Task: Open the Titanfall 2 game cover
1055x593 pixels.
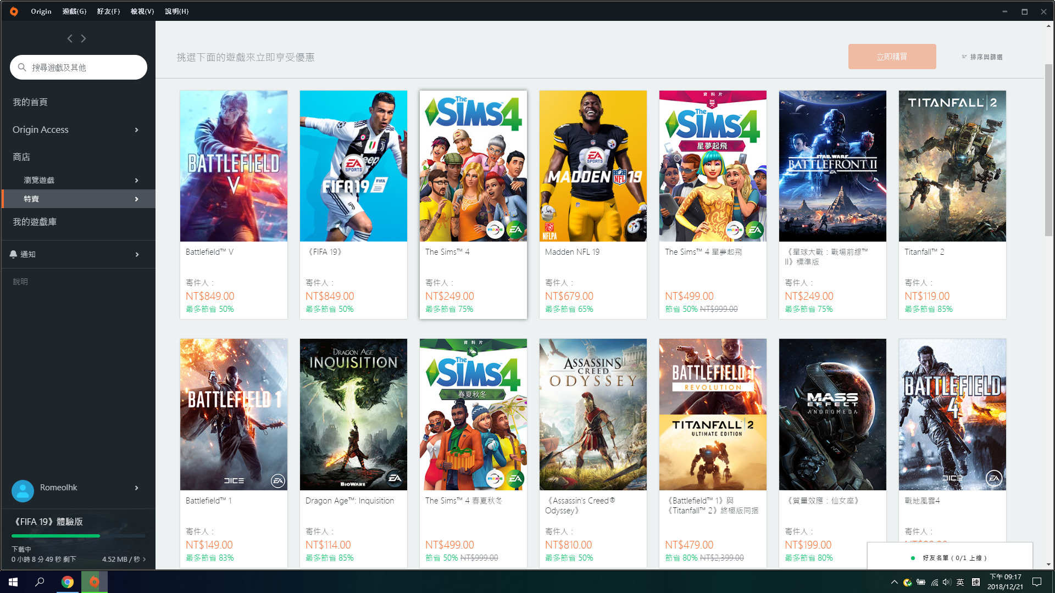Action: pyautogui.click(x=952, y=166)
